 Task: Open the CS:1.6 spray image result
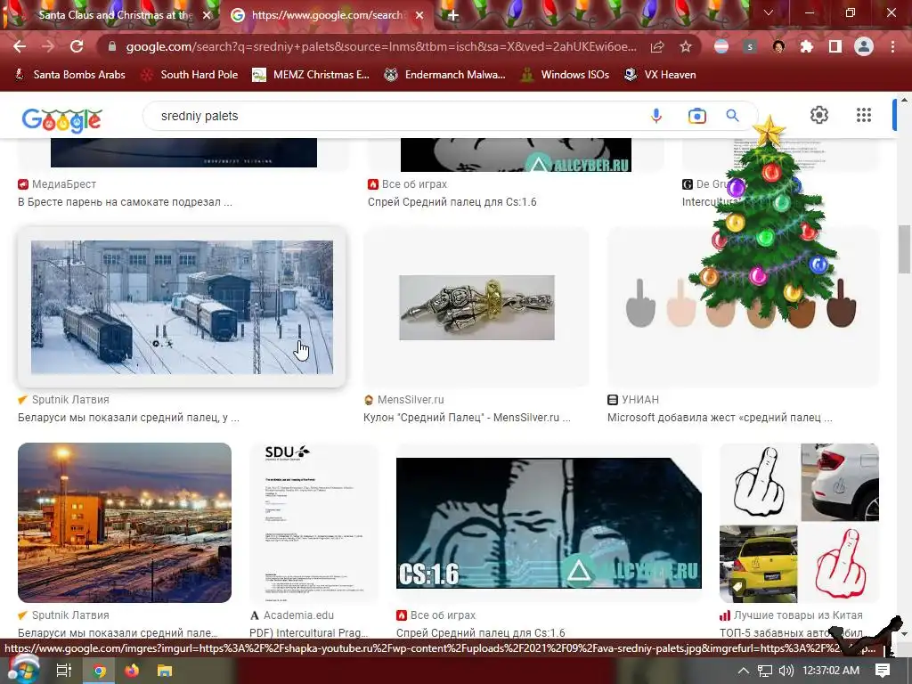[549, 522]
